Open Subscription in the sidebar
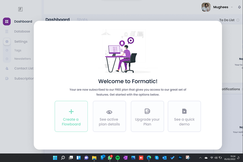The width and height of the screenshot is (243, 162). point(24,79)
